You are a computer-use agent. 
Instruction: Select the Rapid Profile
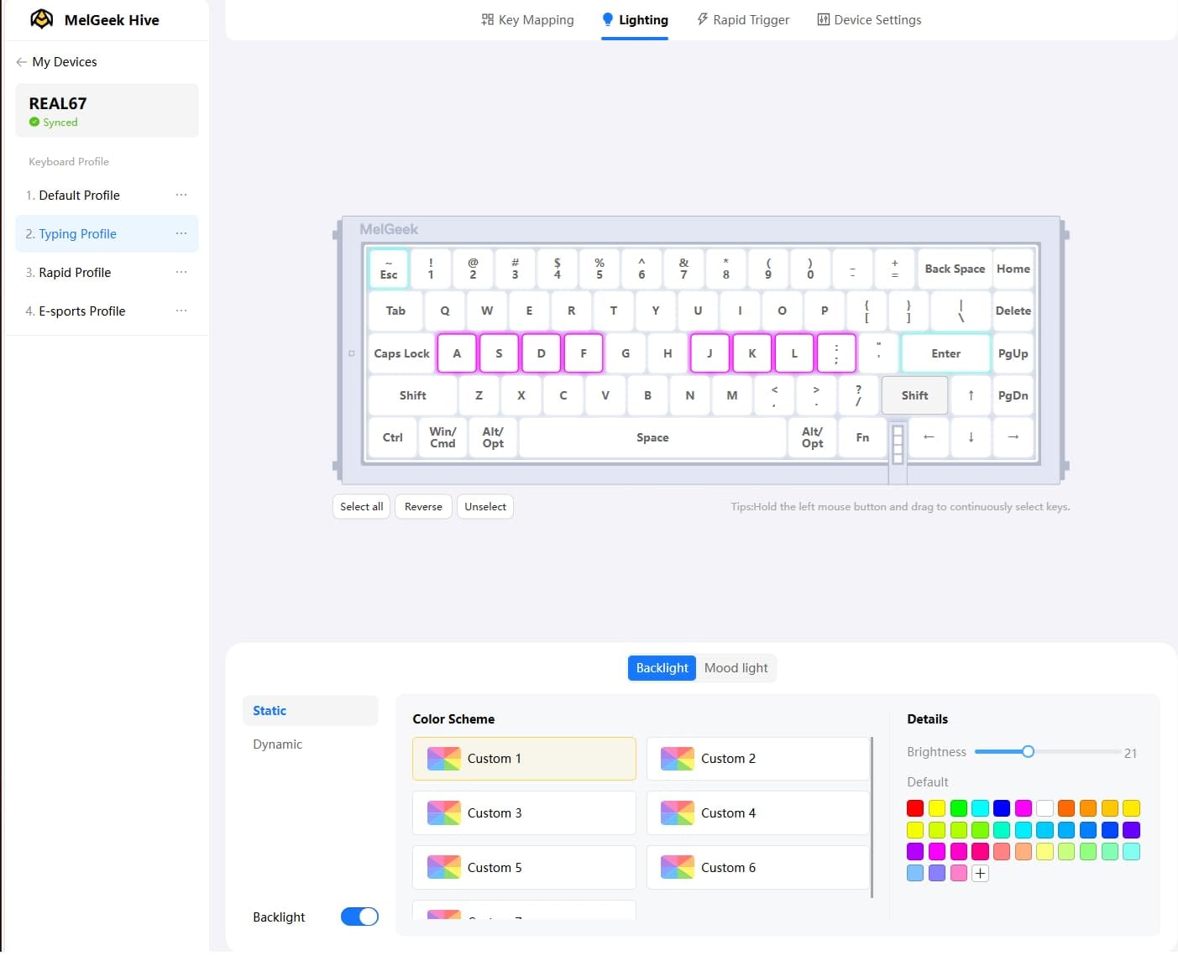pos(107,273)
